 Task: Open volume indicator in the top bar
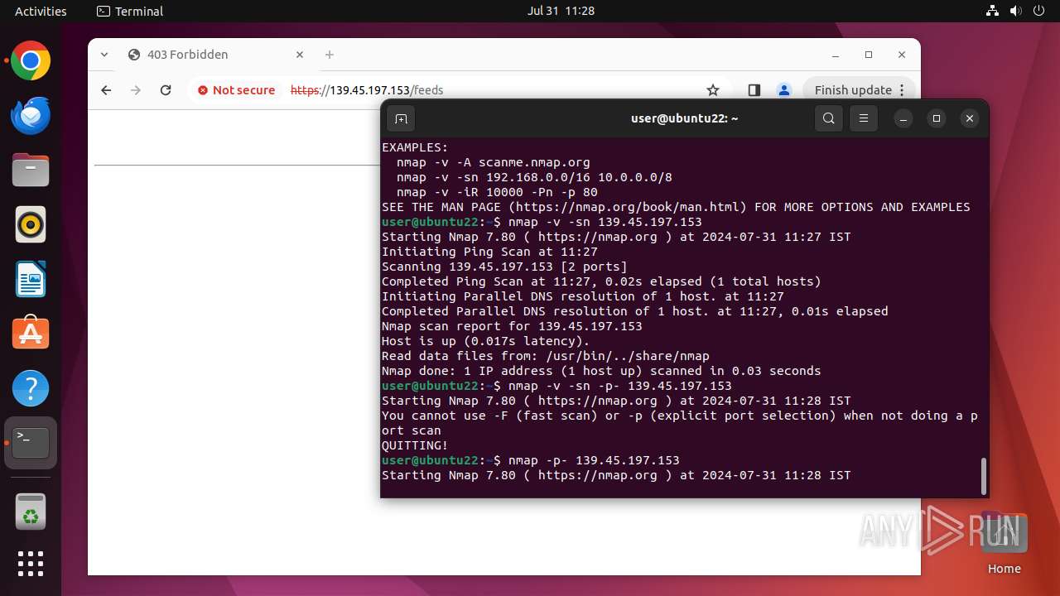click(1016, 11)
